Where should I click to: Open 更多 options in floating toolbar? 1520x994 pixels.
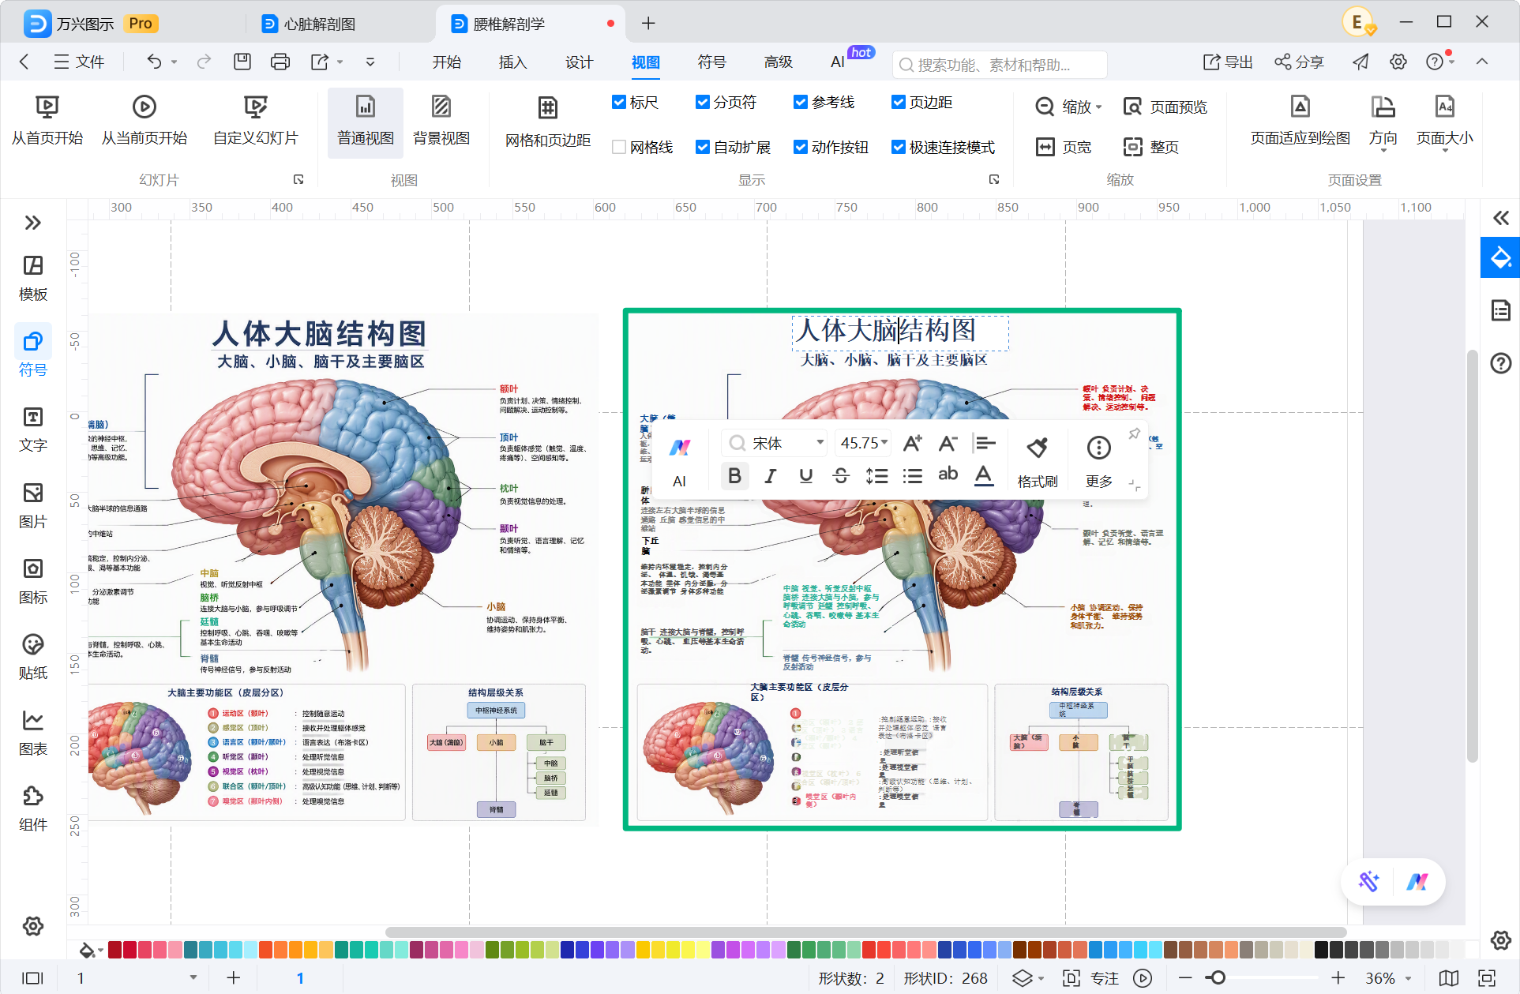tap(1098, 461)
